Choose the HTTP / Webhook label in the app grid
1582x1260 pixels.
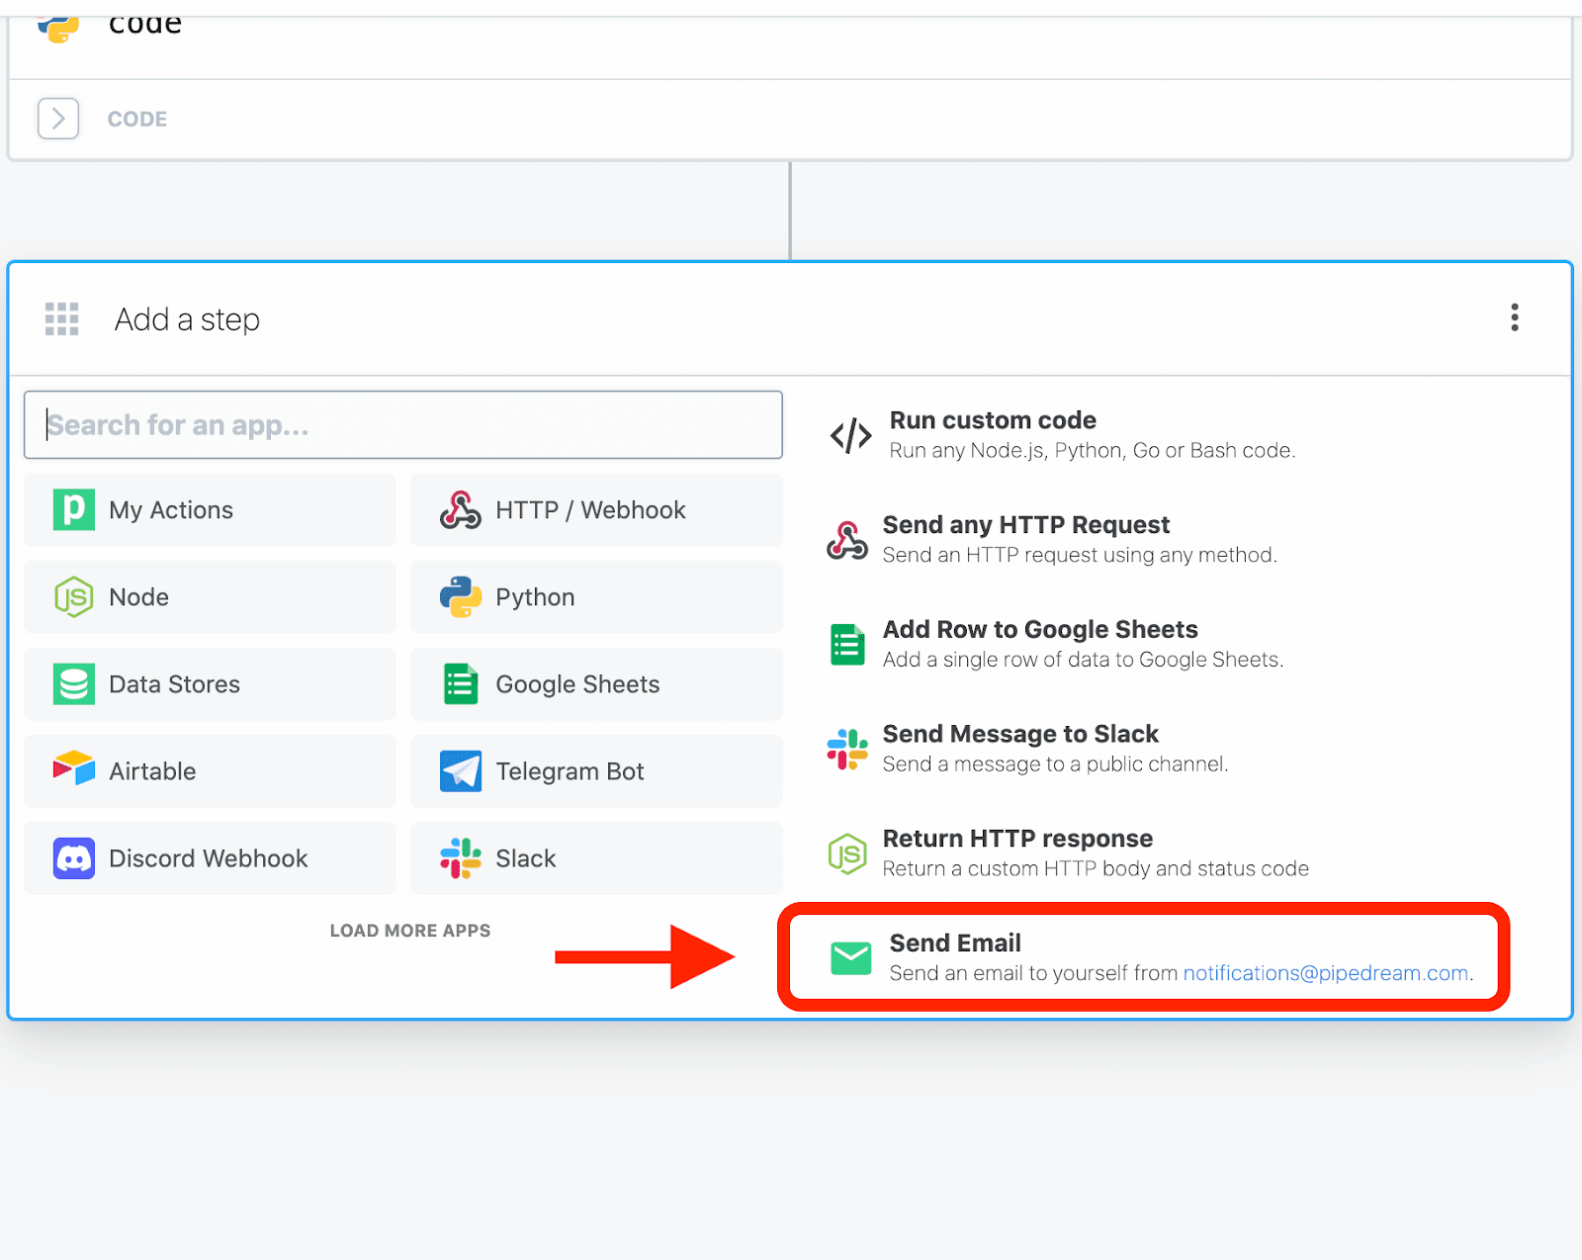pos(590,510)
